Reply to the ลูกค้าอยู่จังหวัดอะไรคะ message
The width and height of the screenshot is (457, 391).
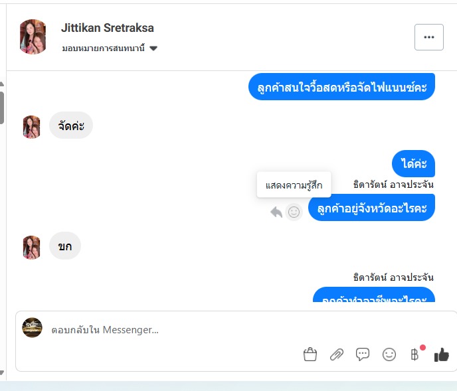pyautogui.click(x=276, y=212)
